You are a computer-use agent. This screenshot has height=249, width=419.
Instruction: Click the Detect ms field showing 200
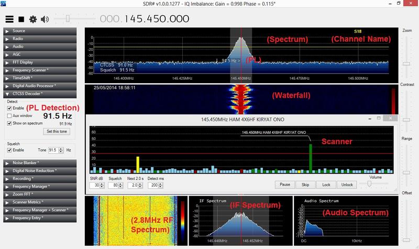[153, 185]
